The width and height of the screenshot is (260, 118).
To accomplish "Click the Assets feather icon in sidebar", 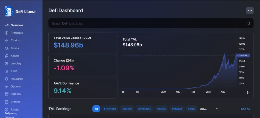I will tap(6, 56).
